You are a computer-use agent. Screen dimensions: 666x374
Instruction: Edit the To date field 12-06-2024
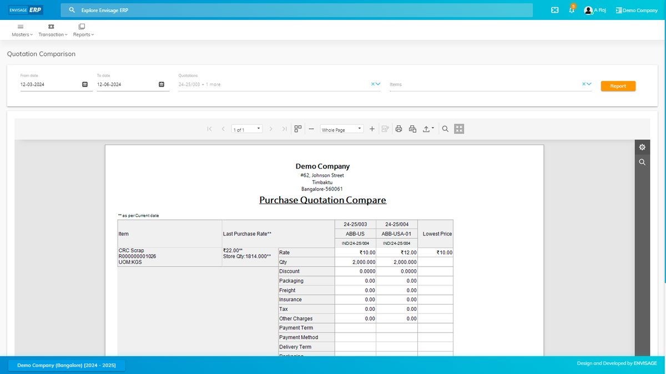(x=127, y=85)
